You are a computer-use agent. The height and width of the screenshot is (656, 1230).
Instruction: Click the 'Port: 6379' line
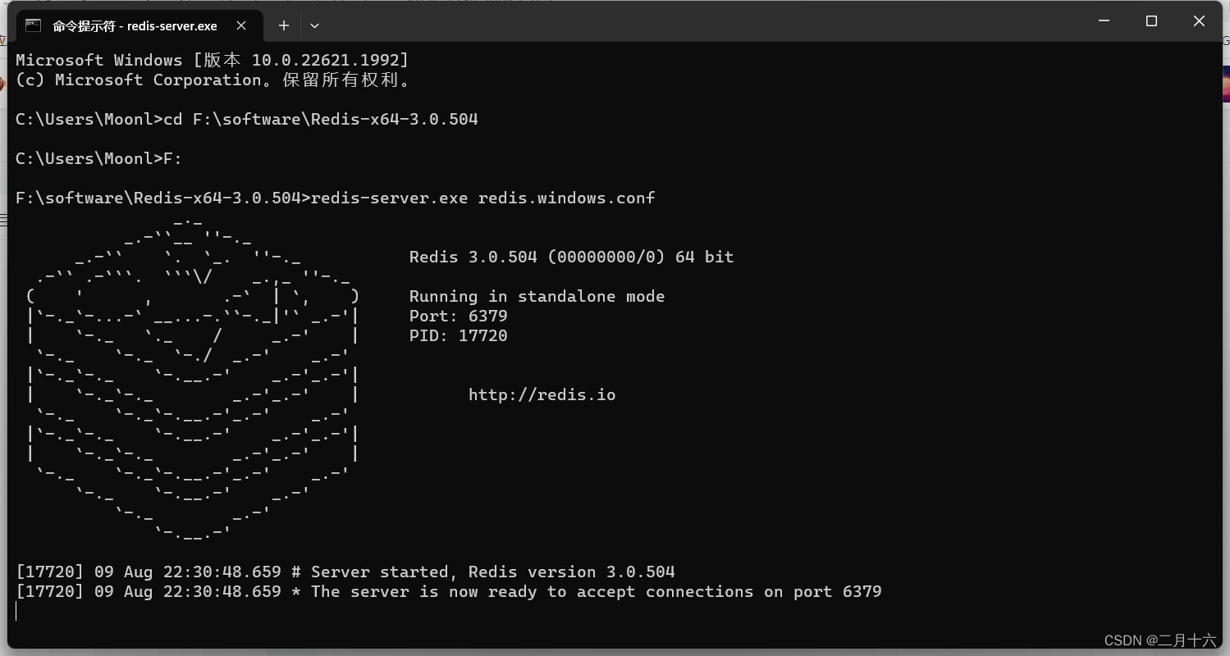(x=459, y=317)
